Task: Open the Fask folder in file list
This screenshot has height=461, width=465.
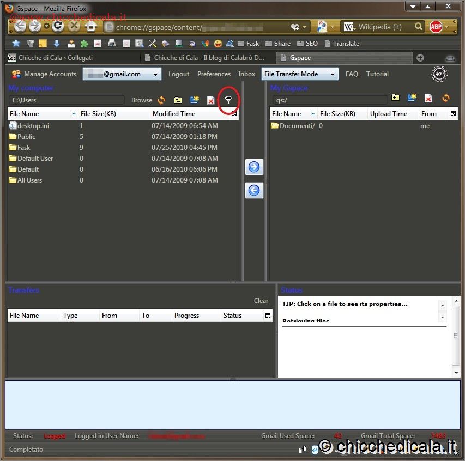Action: pyautogui.click(x=24, y=148)
